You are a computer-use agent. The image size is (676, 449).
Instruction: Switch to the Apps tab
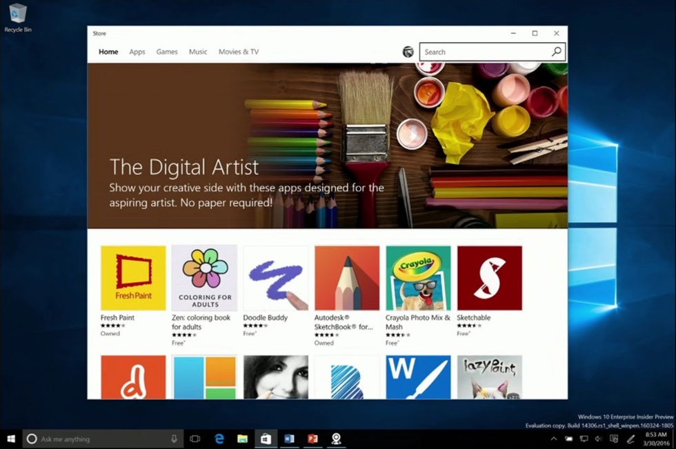pyautogui.click(x=137, y=52)
